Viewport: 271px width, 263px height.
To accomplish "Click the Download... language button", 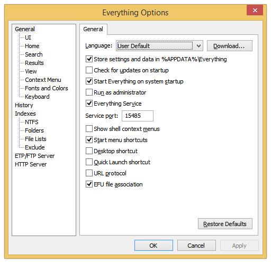I will 230,46.
